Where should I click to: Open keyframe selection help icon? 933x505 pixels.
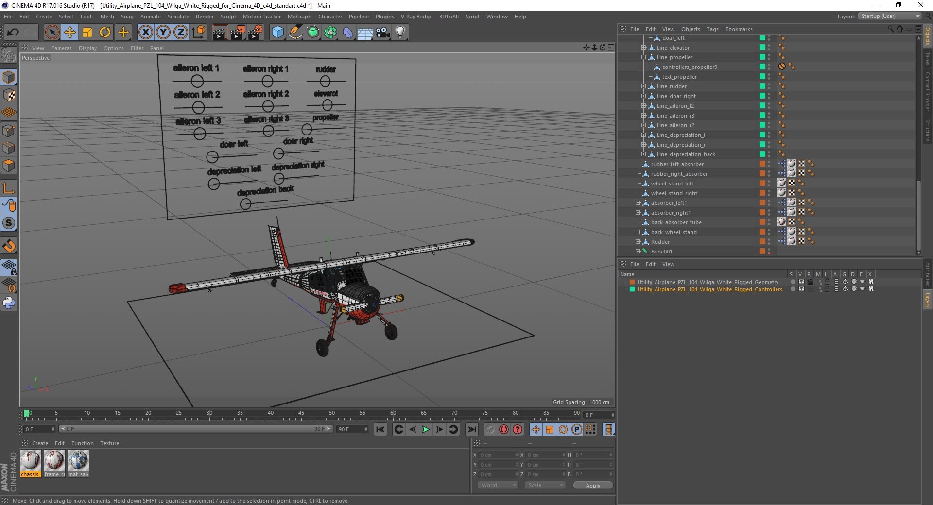pos(518,429)
